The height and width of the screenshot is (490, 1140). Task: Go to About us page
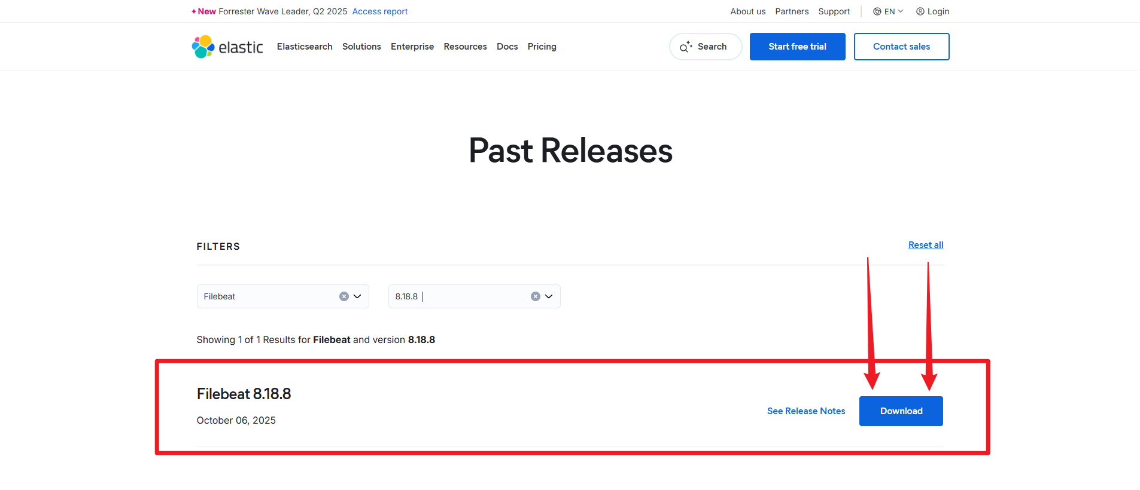(748, 11)
